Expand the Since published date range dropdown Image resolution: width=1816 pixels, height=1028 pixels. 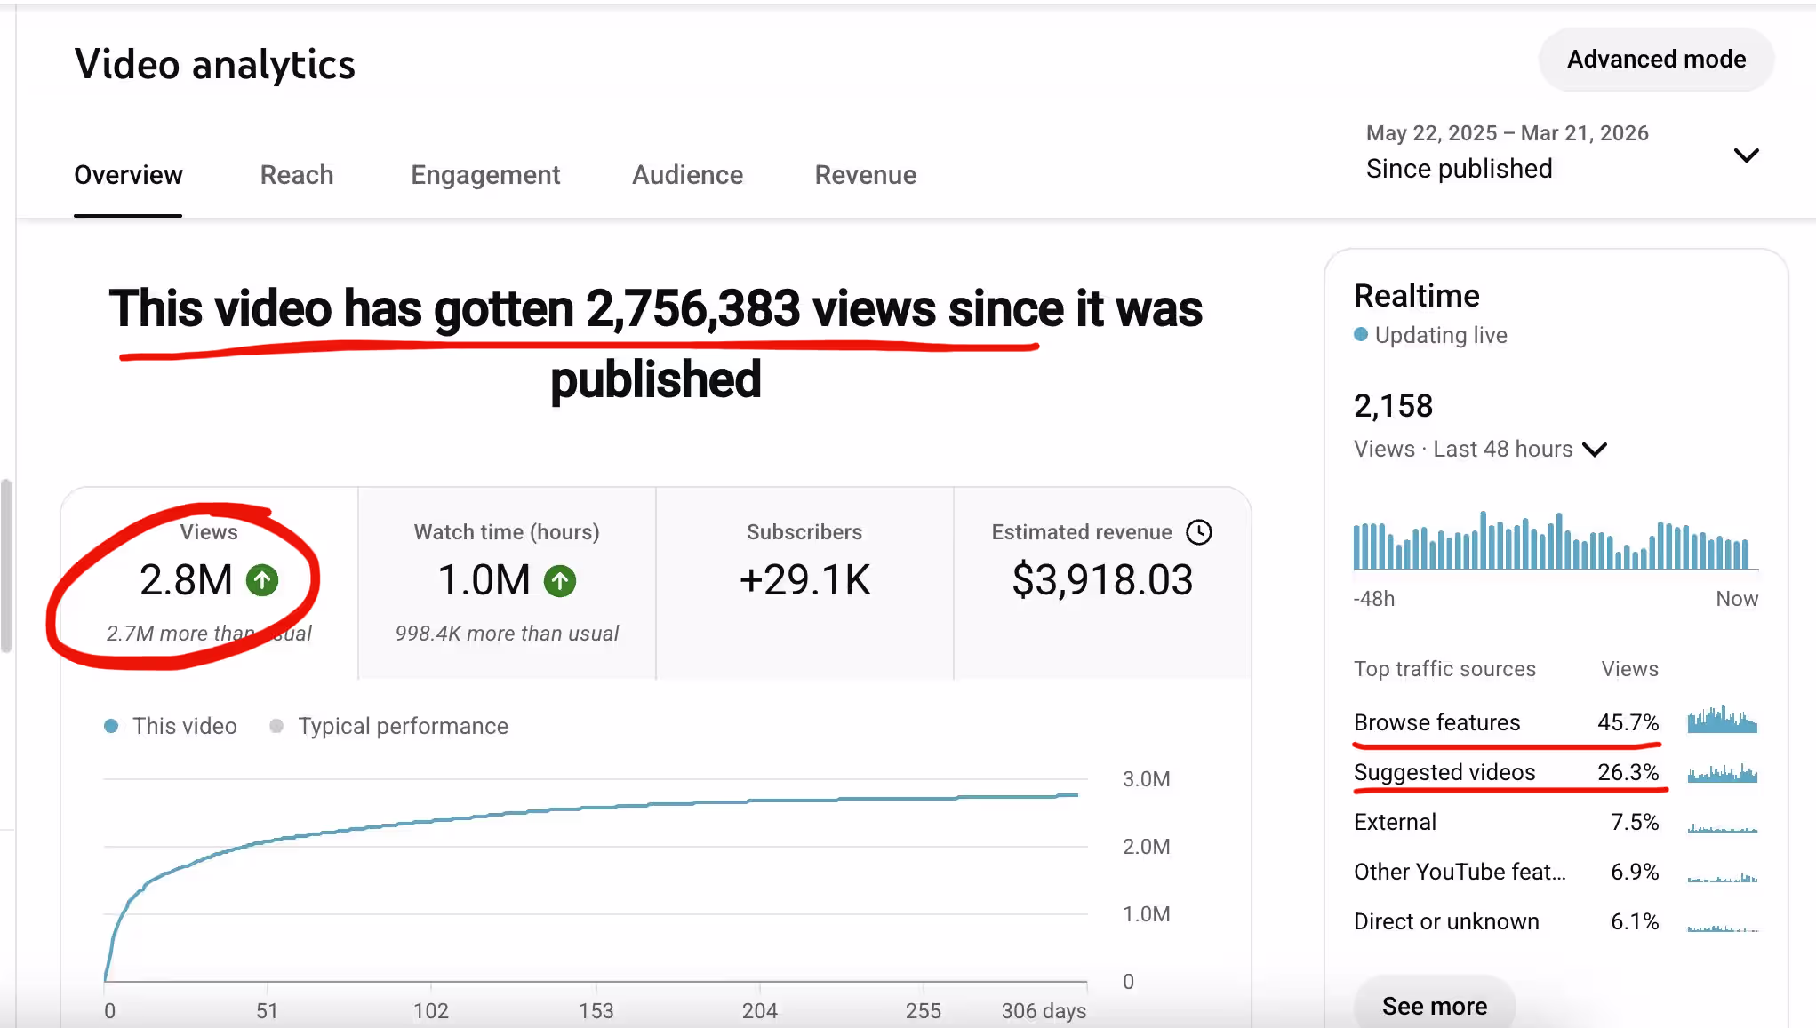tap(1746, 155)
